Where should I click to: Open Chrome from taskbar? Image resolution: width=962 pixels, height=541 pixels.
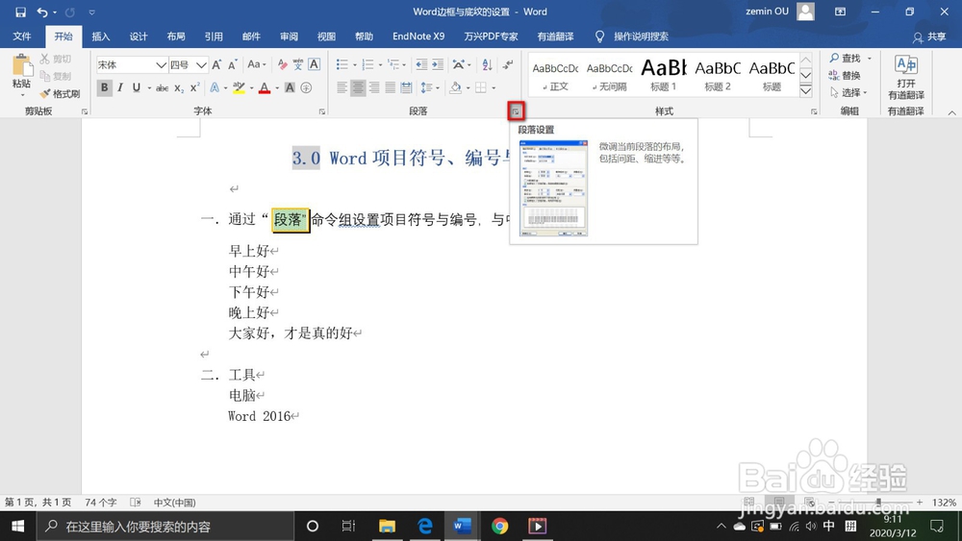tap(500, 526)
